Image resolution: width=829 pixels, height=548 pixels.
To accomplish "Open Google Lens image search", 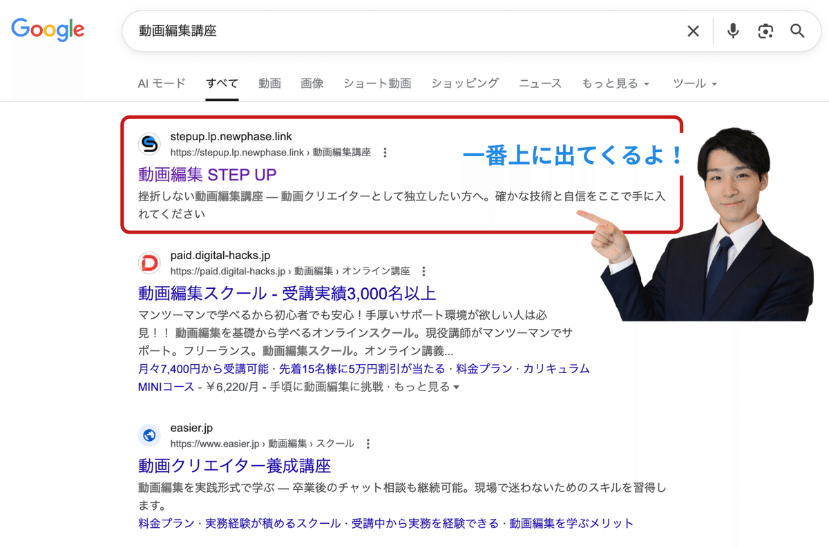I will click(765, 30).
